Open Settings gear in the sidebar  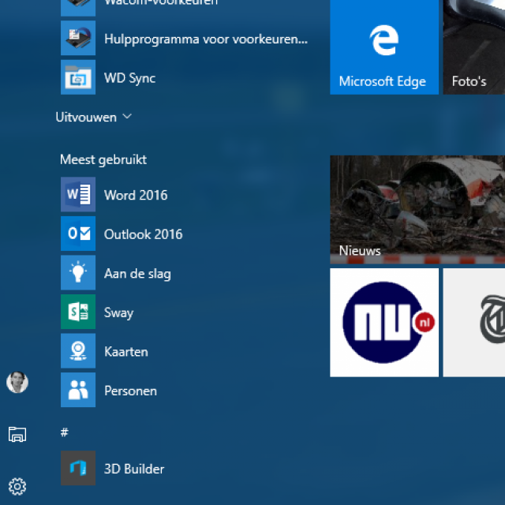tap(17, 485)
